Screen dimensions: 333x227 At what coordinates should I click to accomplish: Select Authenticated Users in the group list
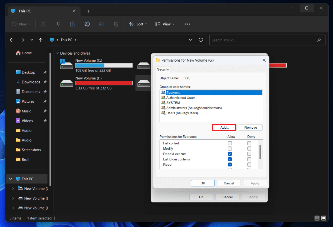pos(181,98)
